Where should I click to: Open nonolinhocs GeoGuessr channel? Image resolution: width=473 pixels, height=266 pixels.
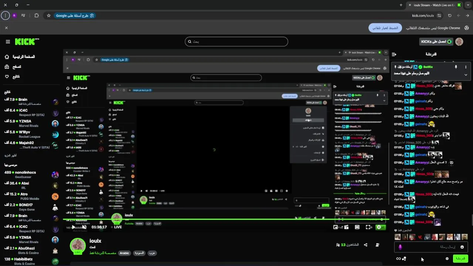31,175
